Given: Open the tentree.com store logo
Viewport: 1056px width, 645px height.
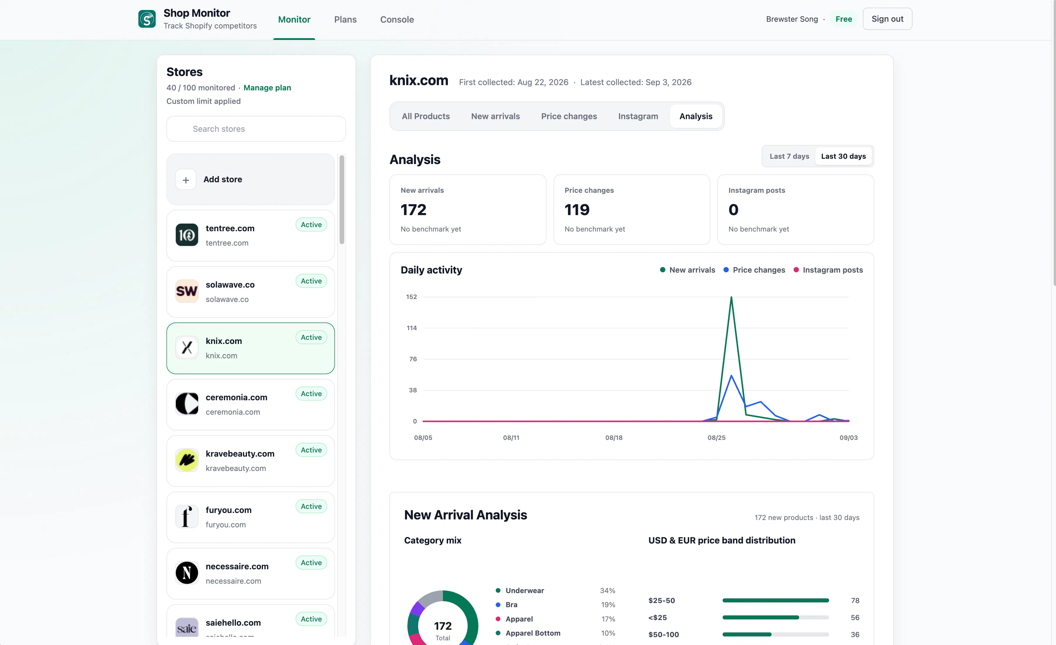Looking at the screenshot, I should tap(187, 235).
